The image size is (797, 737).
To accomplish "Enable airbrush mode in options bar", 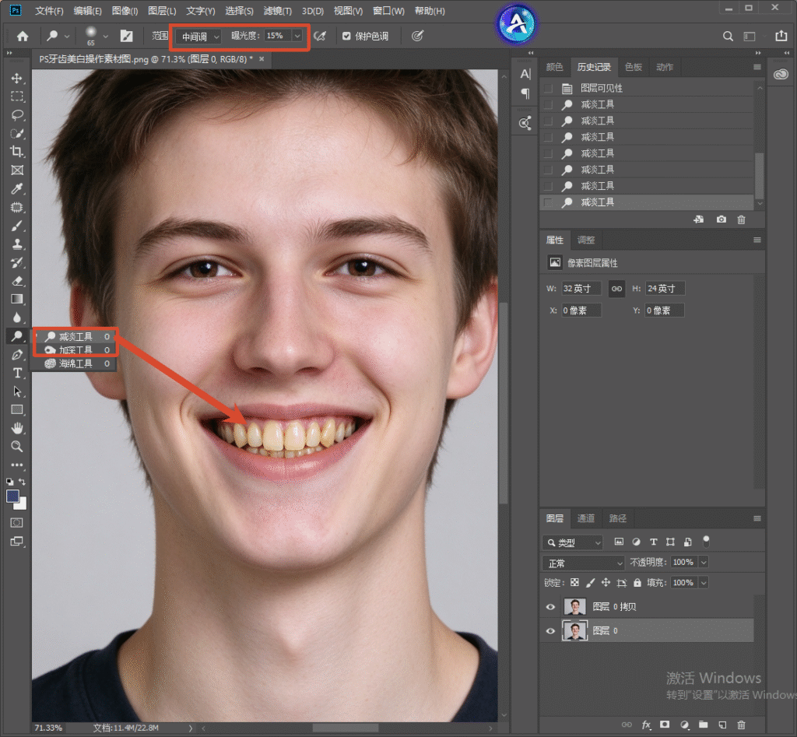I will (x=320, y=36).
